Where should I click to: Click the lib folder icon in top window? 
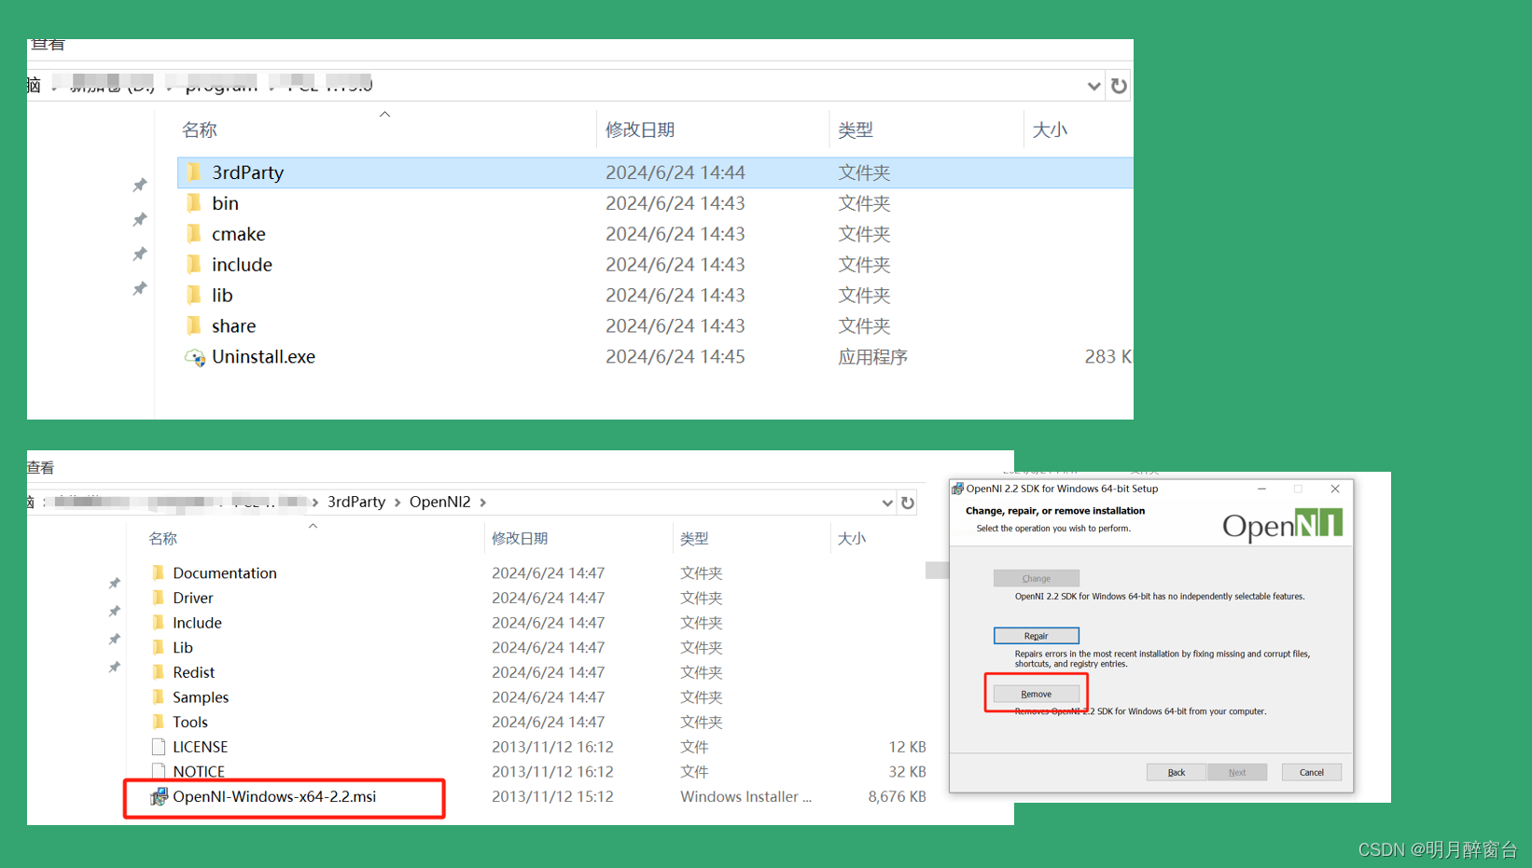194,296
